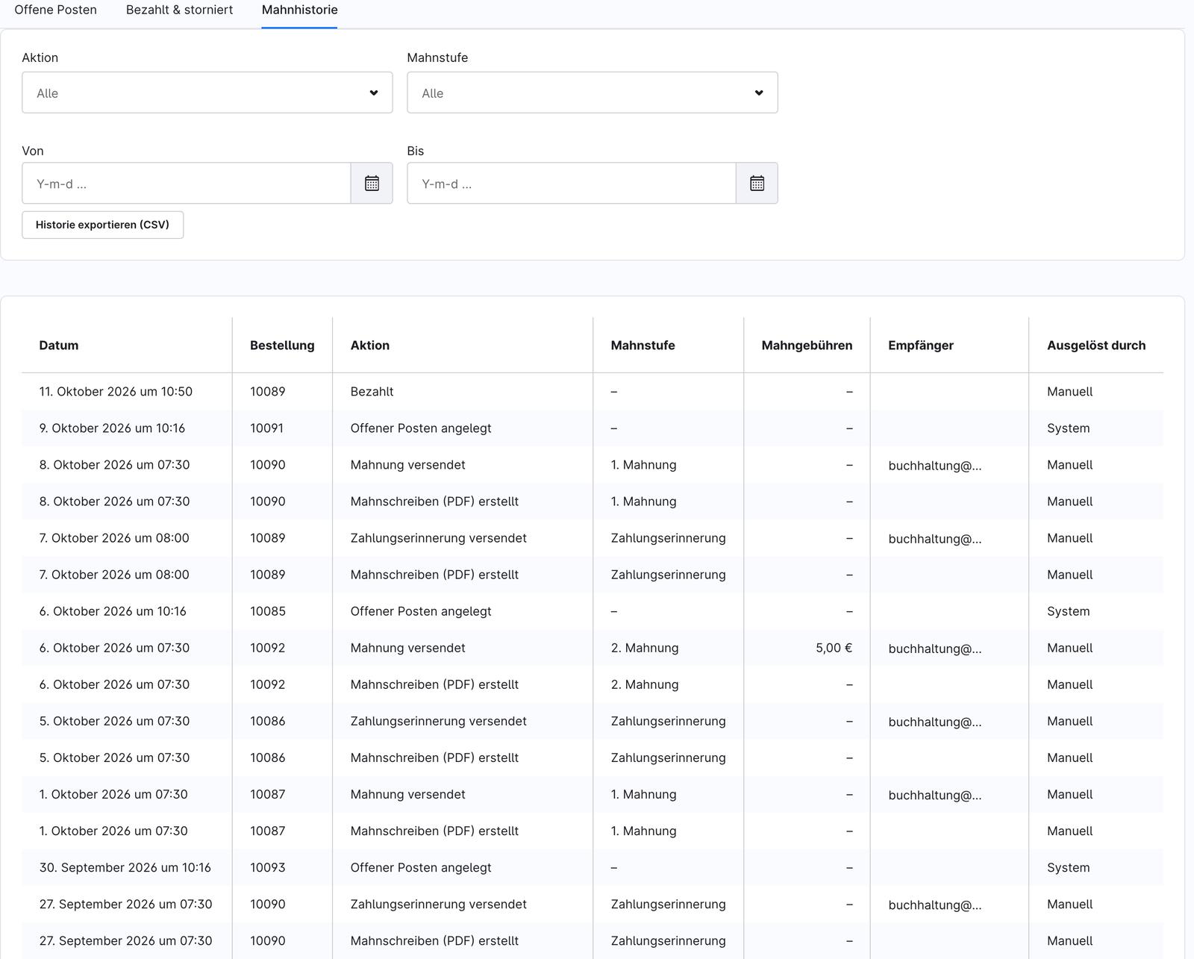The width and height of the screenshot is (1194, 959).
Task: Click the 5,00 € fee cell
Action: point(834,648)
